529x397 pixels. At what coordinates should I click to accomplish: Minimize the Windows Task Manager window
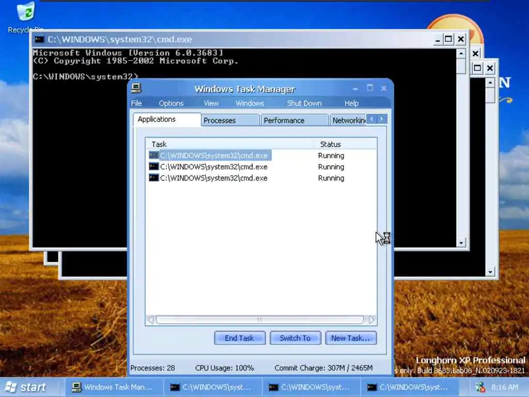click(355, 88)
